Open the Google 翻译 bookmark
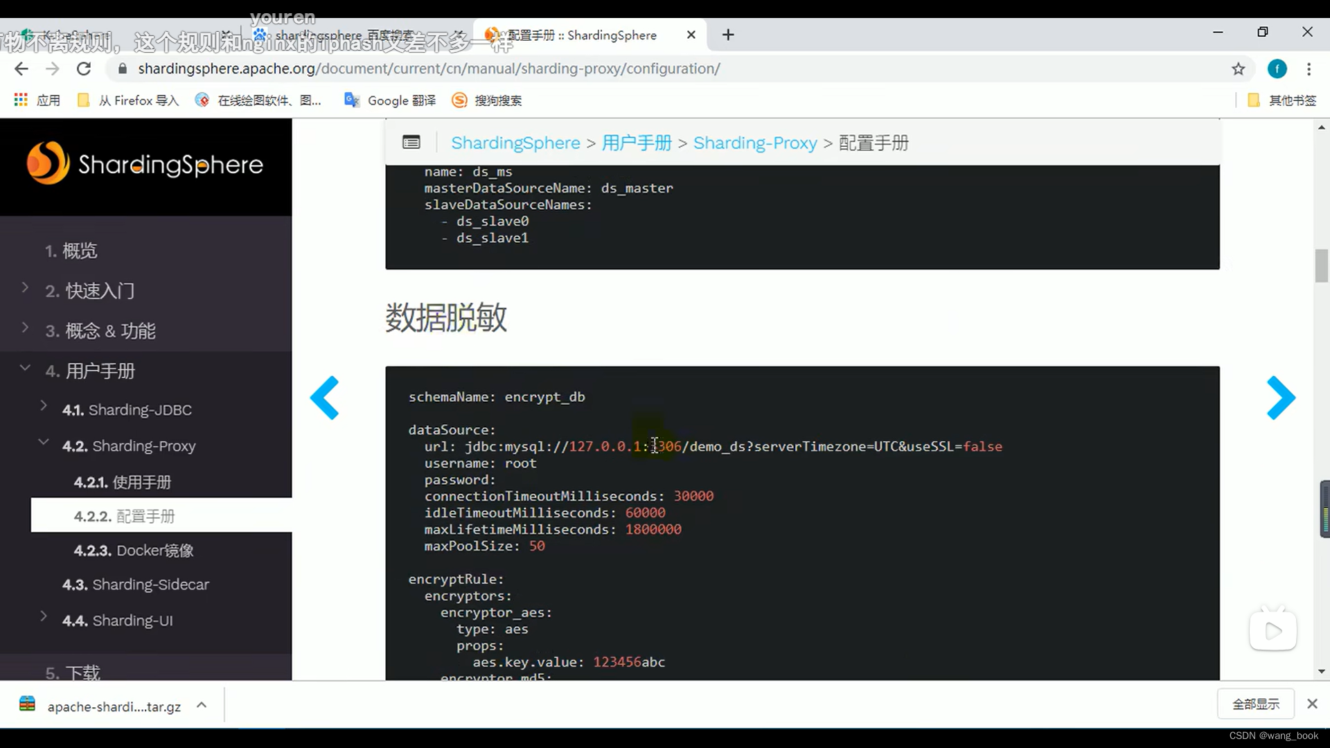The width and height of the screenshot is (1330, 748). (x=390, y=100)
